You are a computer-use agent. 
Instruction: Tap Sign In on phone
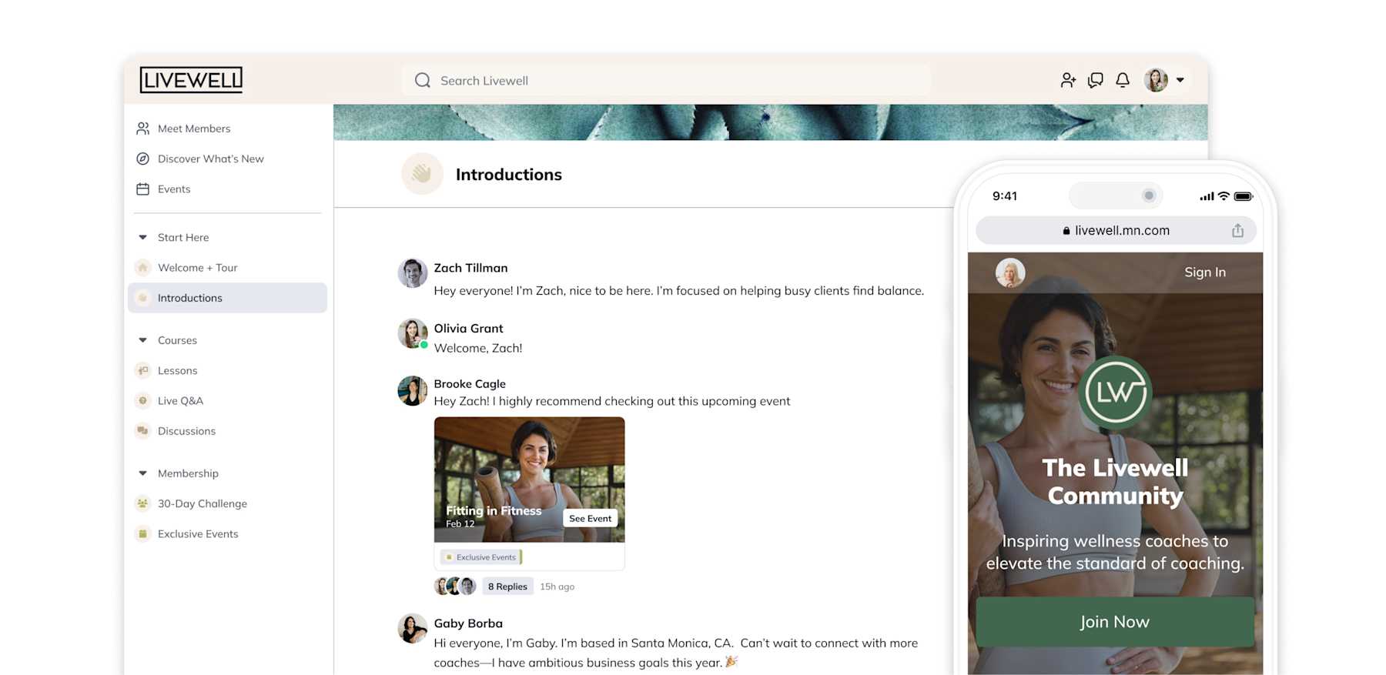tap(1205, 272)
